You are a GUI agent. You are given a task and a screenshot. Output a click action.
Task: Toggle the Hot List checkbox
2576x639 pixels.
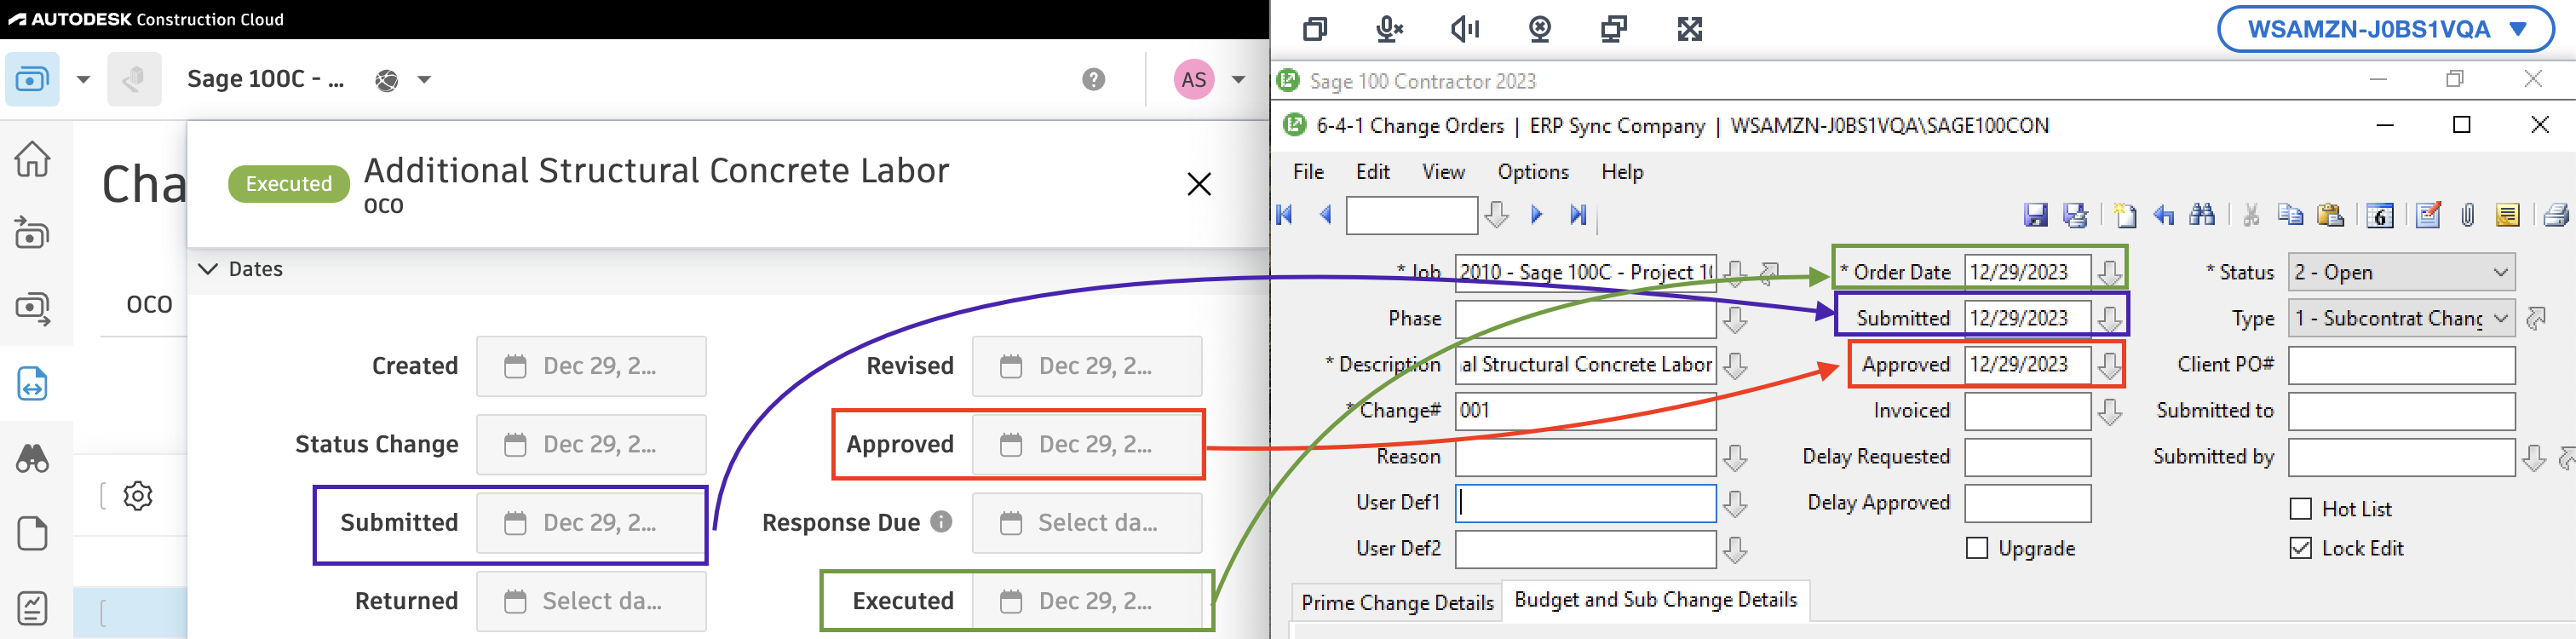(2301, 509)
